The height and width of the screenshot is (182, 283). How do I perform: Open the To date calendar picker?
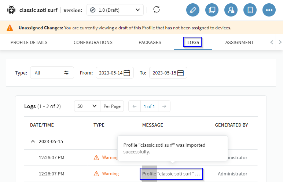pyautogui.click(x=180, y=73)
